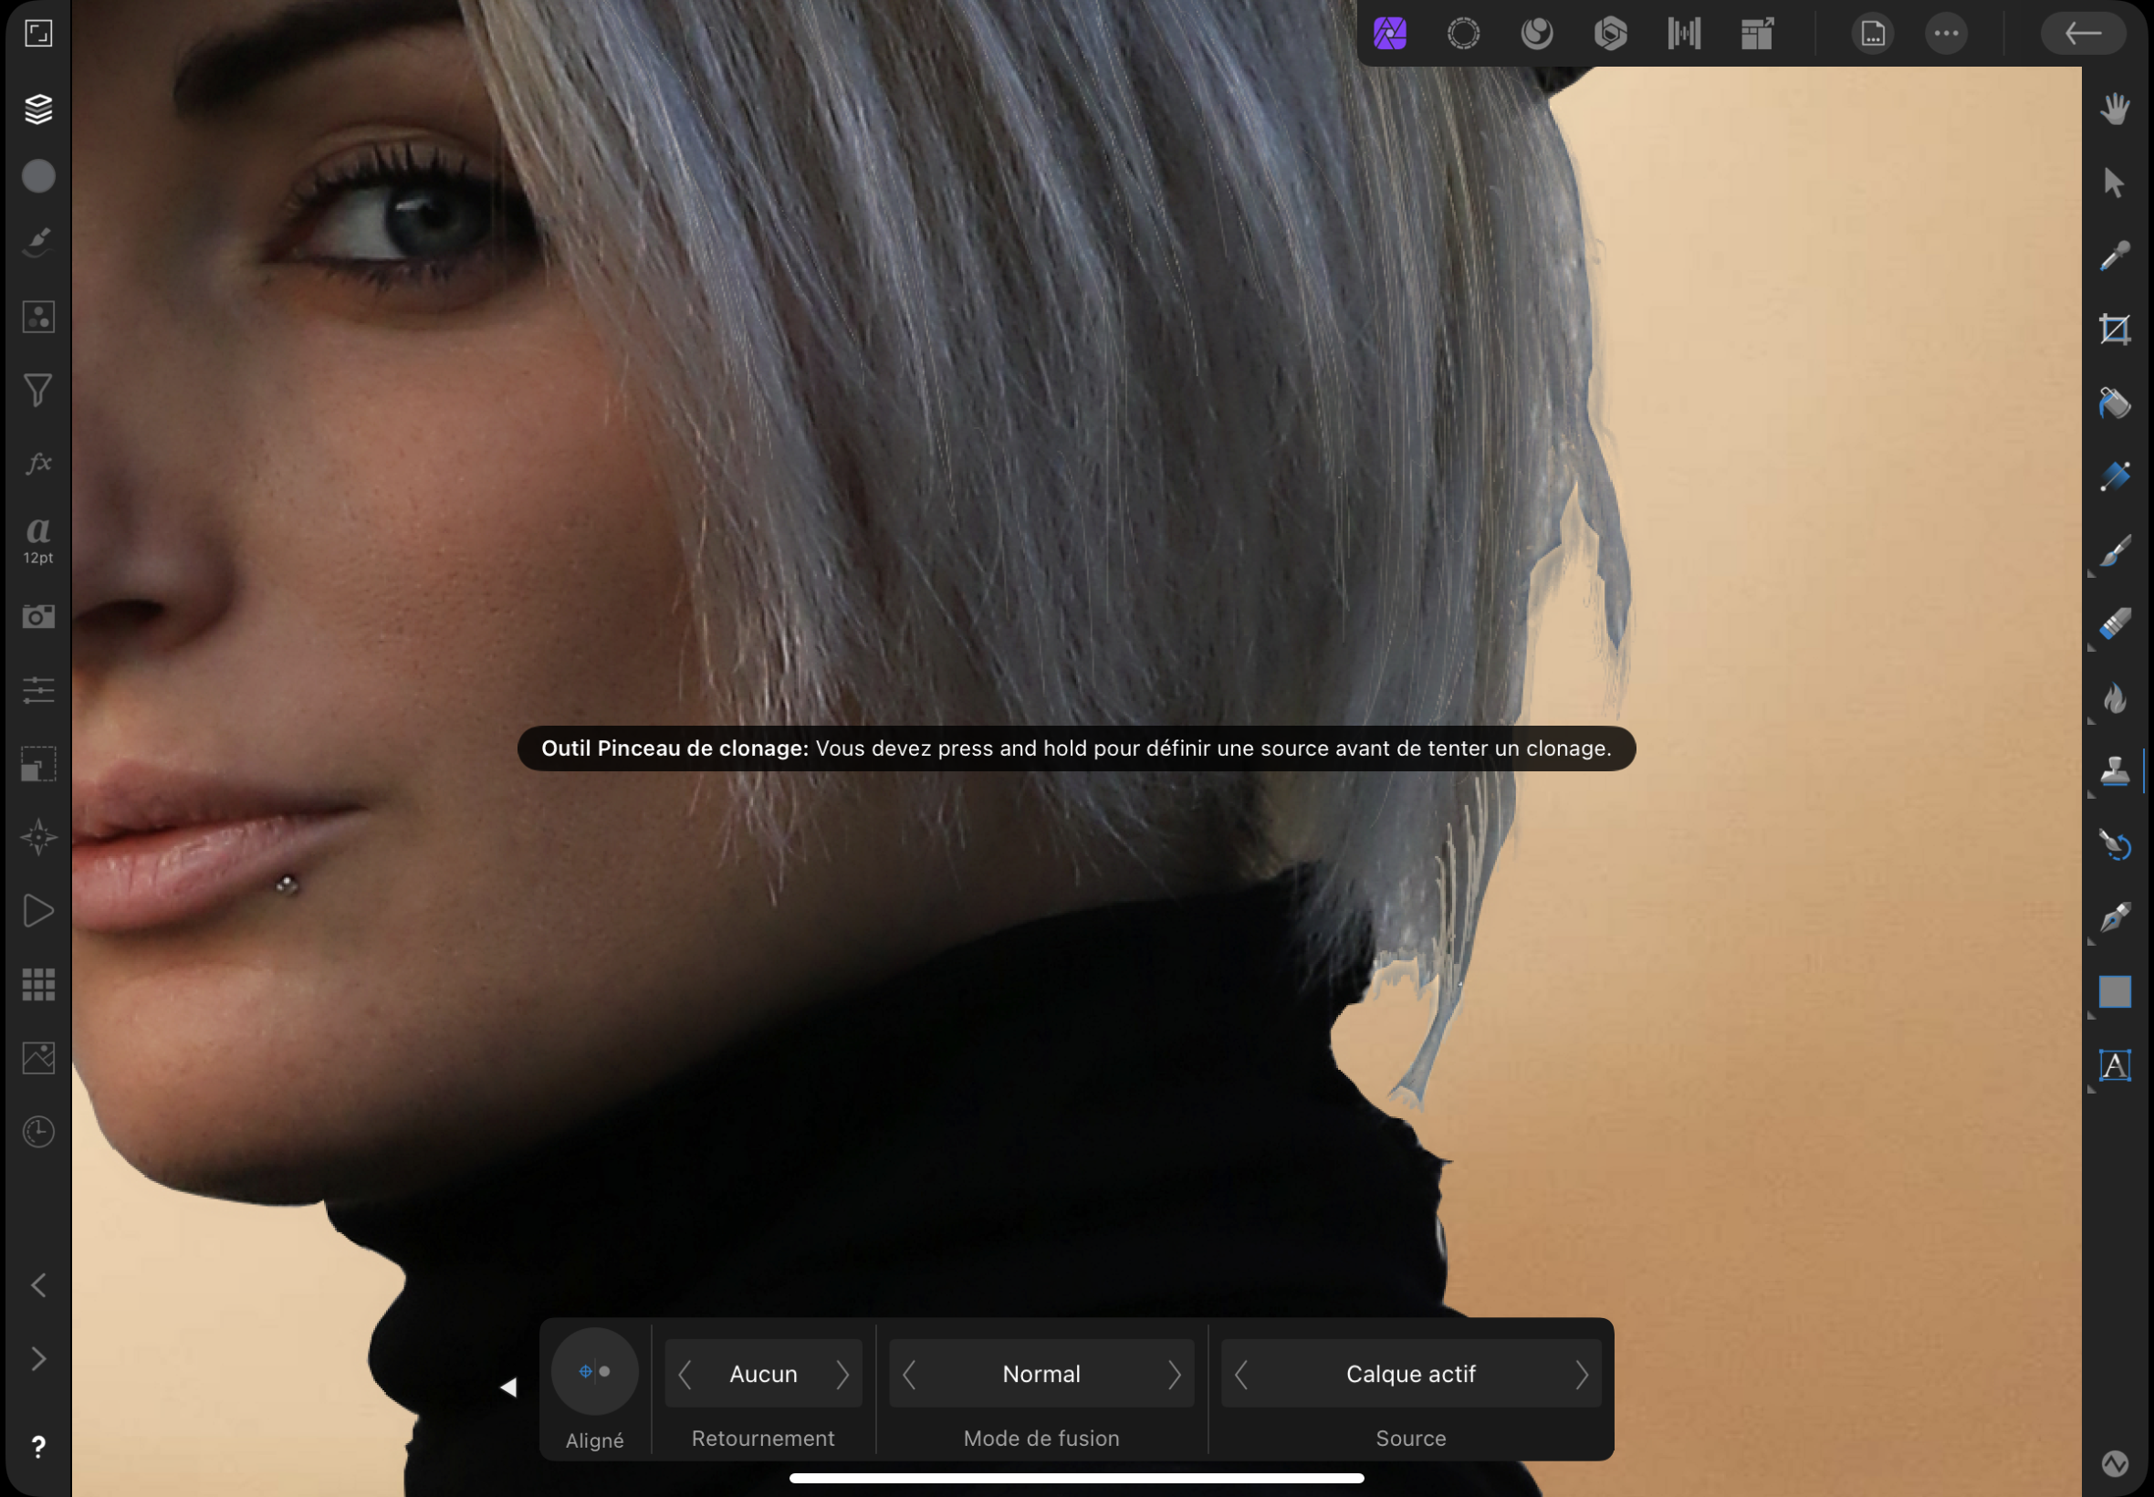
Task: Open the History clock panel
Action: tap(38, 1131)
